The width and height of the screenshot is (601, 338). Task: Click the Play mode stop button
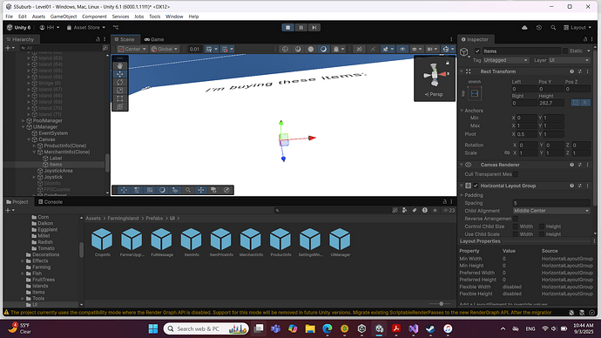coord(287,28)
